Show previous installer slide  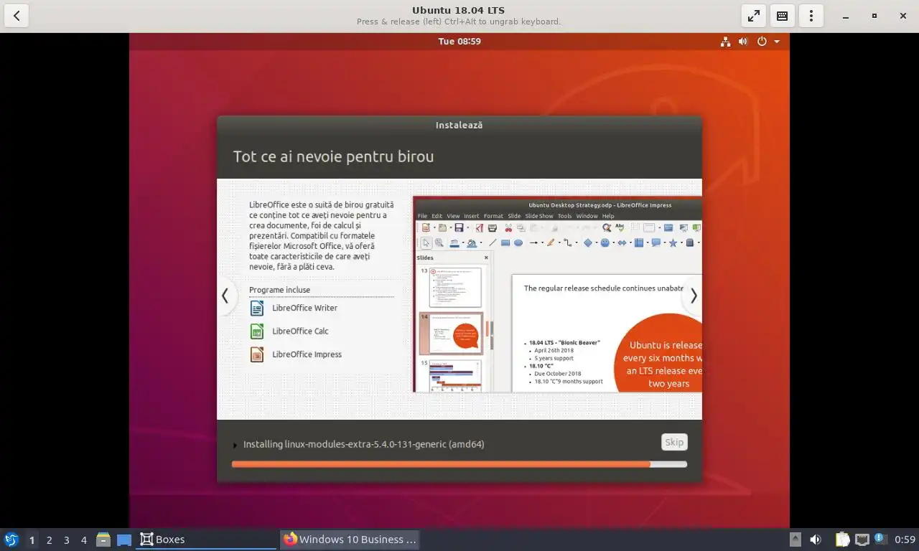[x=225, y=296]
